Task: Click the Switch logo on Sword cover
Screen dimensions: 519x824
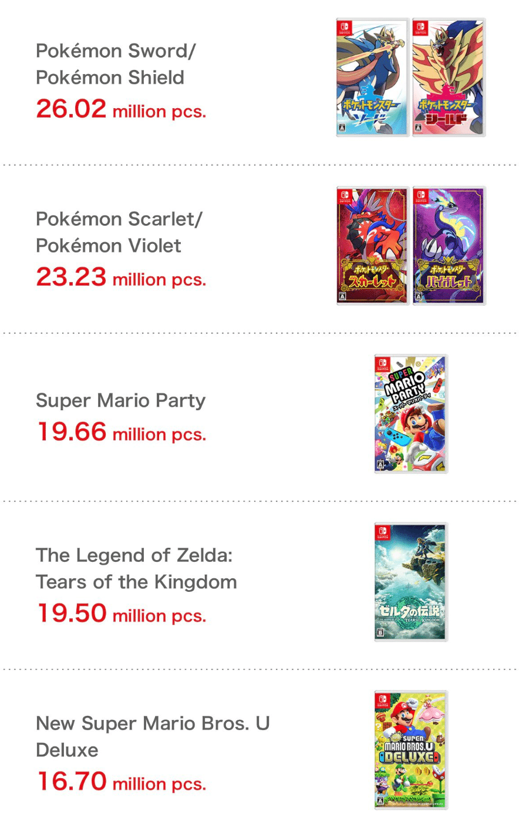Action: click(345, 28)
